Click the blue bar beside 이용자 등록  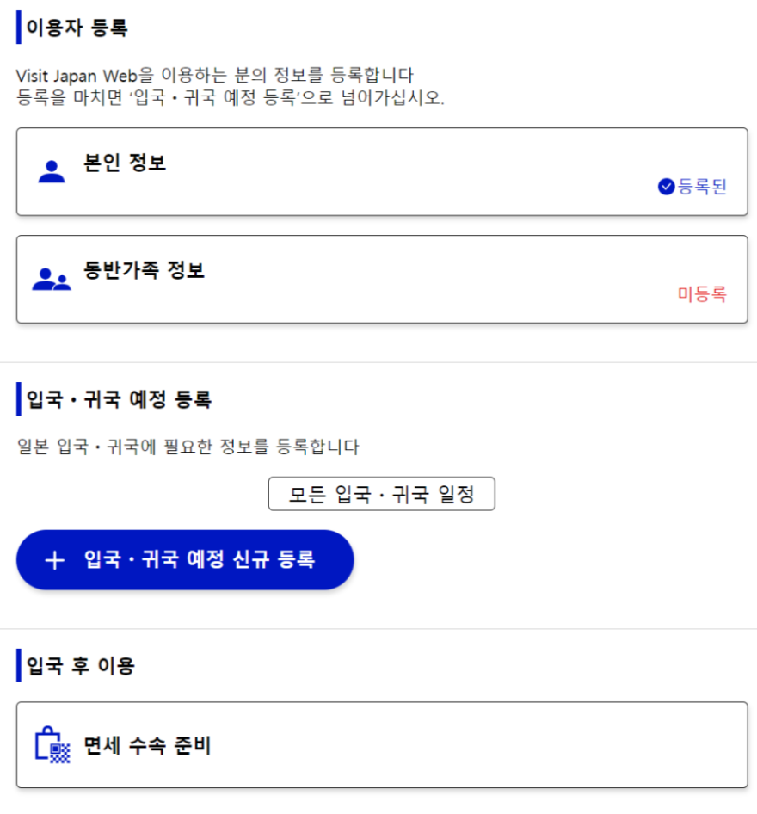pyautogui.click(x=19, y=27)
